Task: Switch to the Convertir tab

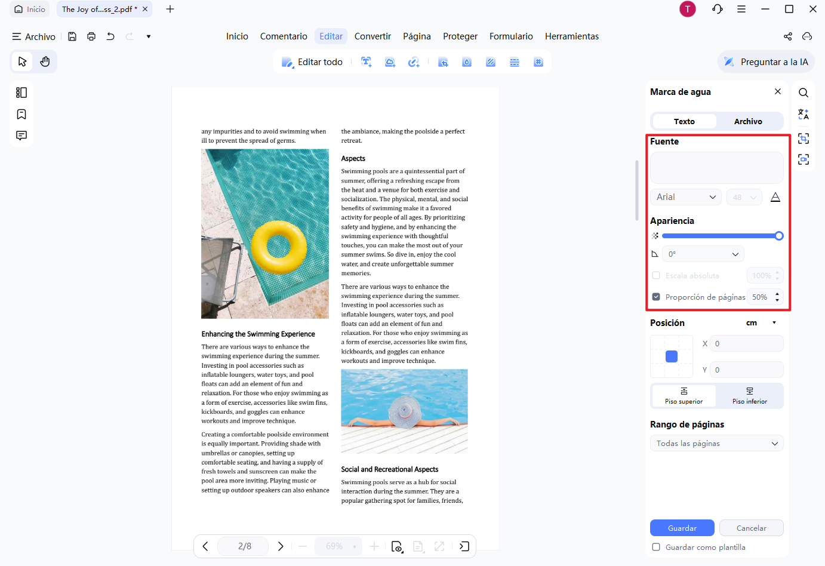Action: click(373, 36)
